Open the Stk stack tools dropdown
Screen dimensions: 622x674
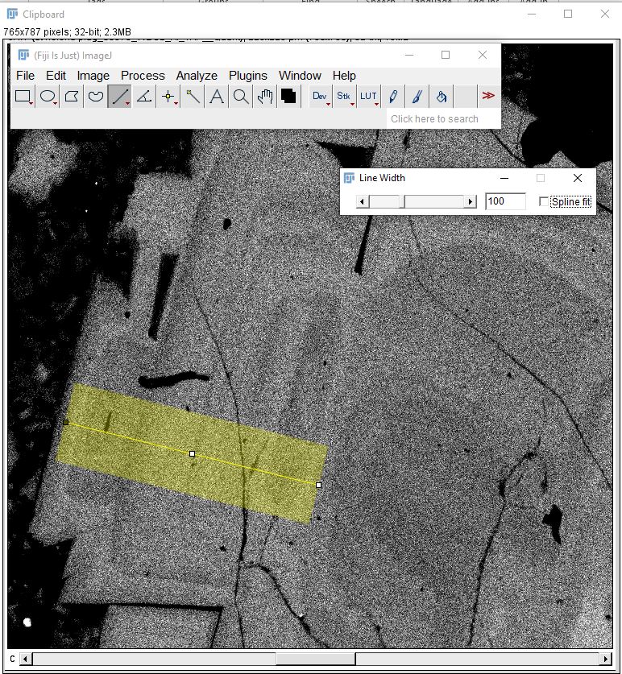click(344, 97)
